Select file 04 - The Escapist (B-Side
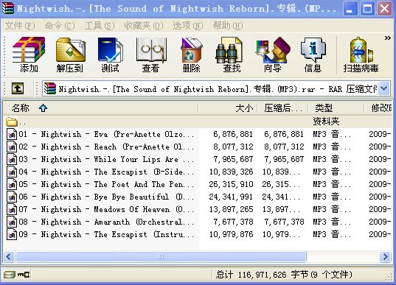This screenshot has height=285, width=396. coord(198,172)
